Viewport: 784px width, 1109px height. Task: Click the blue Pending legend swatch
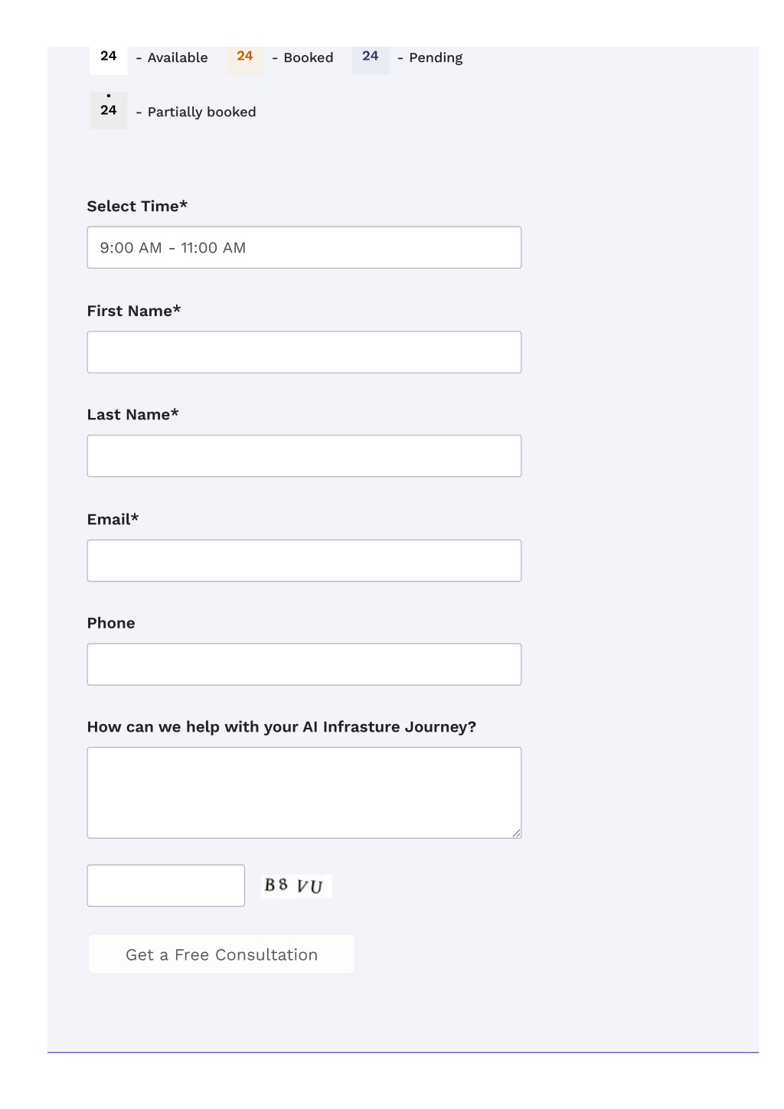(x=371, y=57)
